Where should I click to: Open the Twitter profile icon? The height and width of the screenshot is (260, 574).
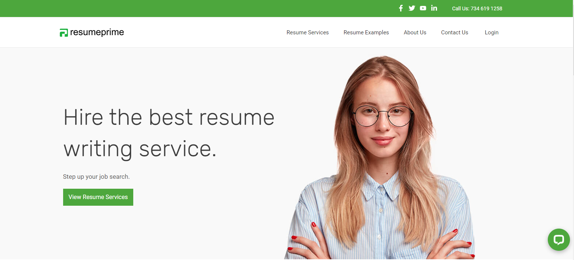coord(412,8)
